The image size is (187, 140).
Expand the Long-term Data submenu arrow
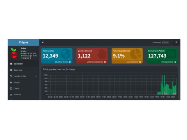pos(36,76)
